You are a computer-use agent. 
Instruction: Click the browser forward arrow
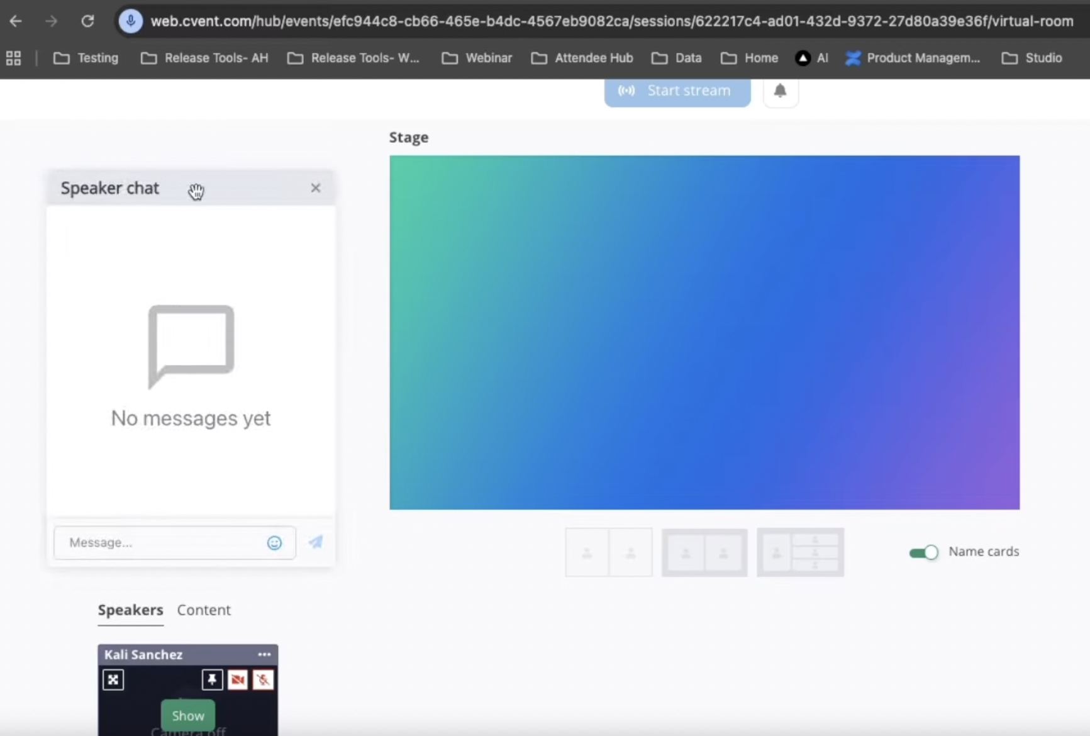[51, 21]
